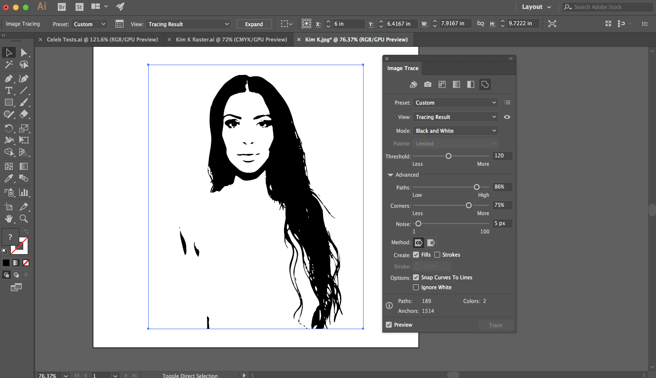Image resolution: width=656 pixels, height=378 pixels.
Task: Open the Grayscale tracing preset icon
Action: [x=456, y=84]
